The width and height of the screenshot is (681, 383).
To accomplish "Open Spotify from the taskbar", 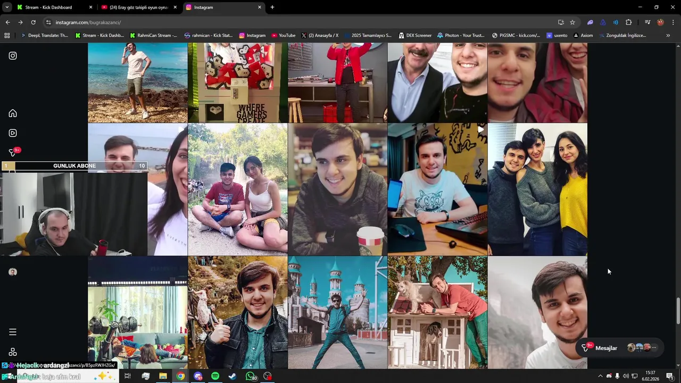I will [x=215, y=376].
